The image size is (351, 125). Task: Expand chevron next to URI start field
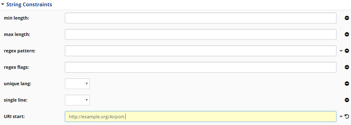click(341, 116)
